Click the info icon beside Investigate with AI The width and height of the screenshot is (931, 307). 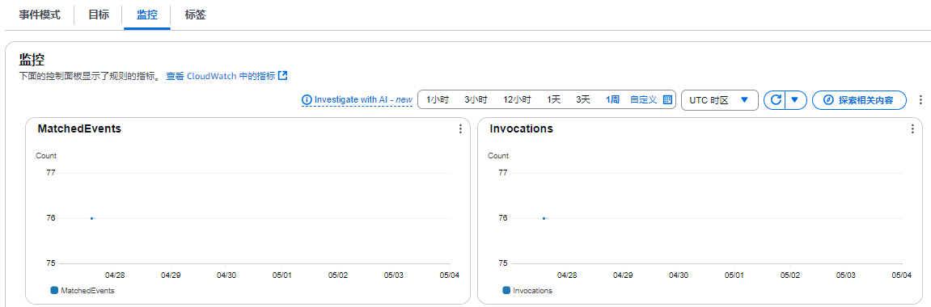tap(307, 99)
